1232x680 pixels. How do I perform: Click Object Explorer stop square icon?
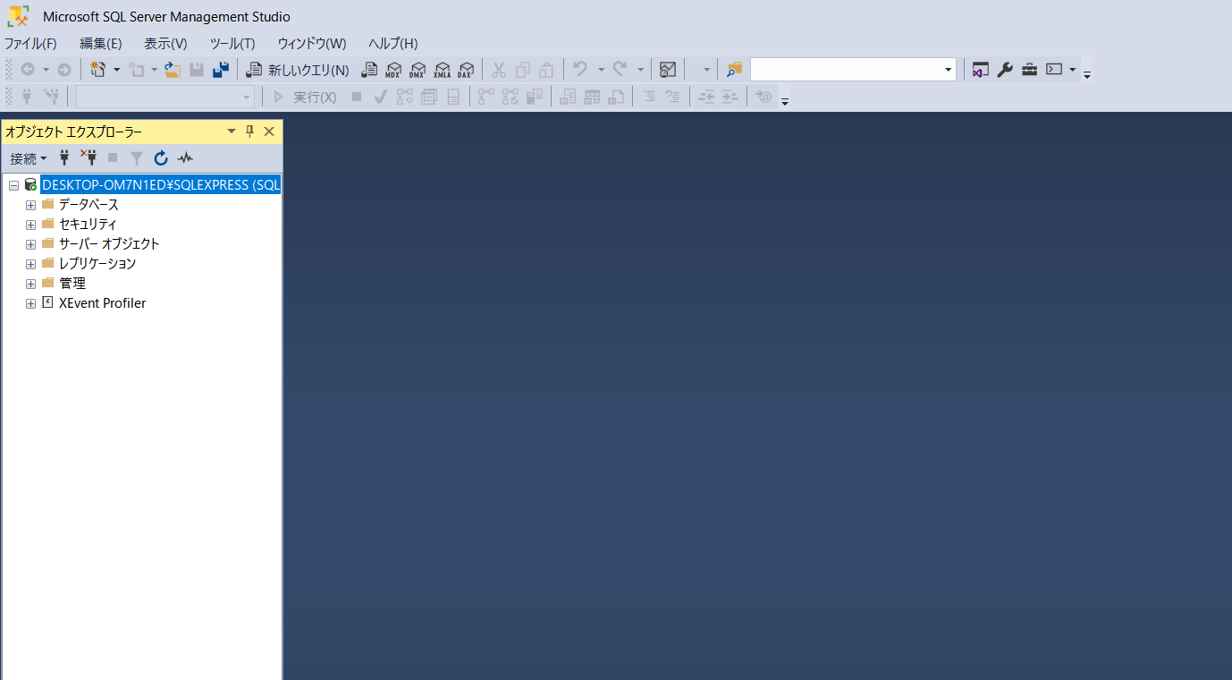pos(113,158)
